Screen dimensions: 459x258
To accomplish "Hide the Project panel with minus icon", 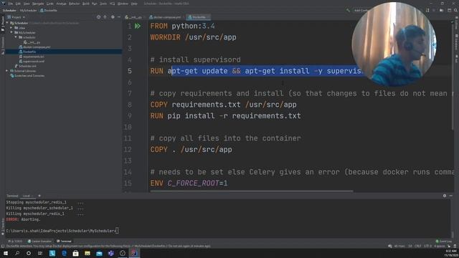I will point(119,17).
